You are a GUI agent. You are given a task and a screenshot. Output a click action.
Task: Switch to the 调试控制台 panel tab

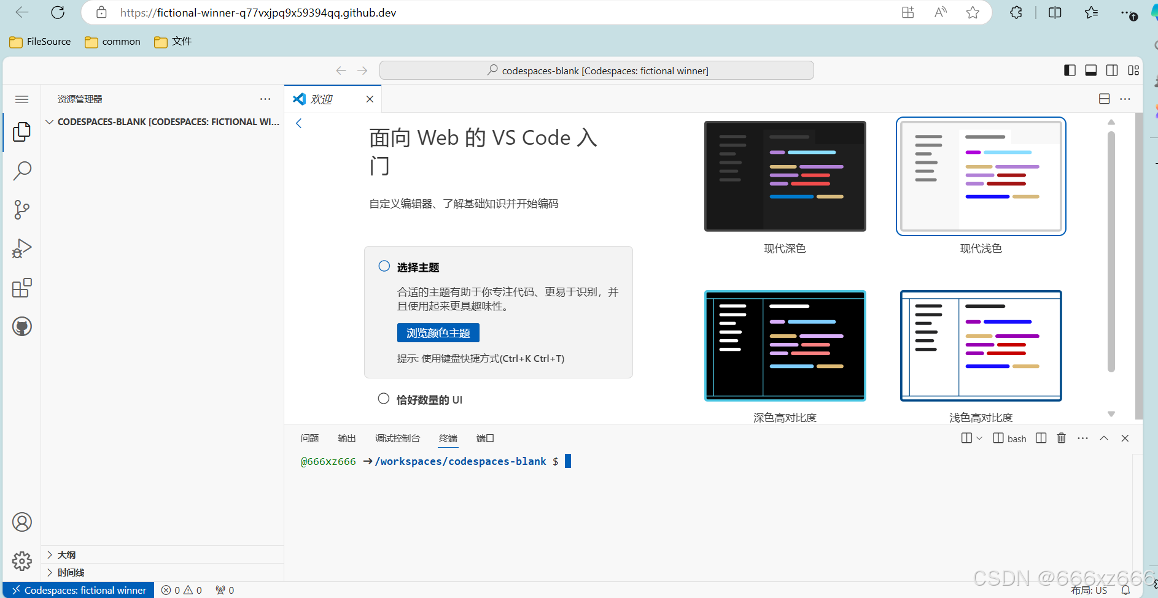(x=397, y=438)
